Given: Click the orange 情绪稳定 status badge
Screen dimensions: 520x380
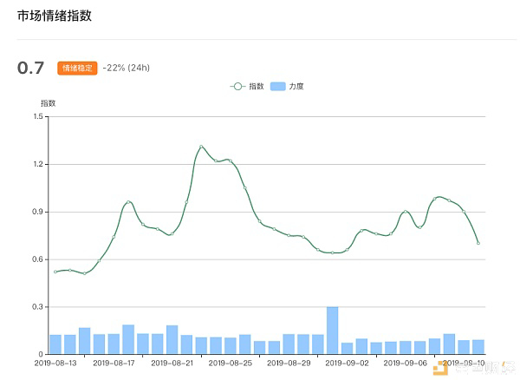Looking at the screenshot, I should [x=77, y=69].
